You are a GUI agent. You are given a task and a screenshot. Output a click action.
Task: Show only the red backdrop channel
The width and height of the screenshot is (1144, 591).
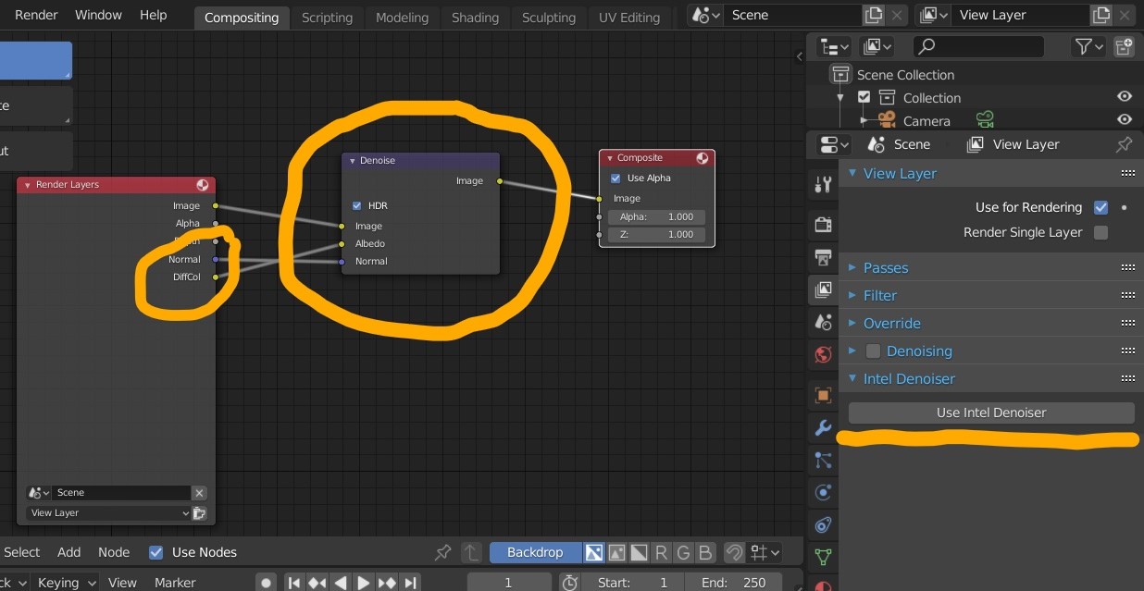(x=661, y=552)
